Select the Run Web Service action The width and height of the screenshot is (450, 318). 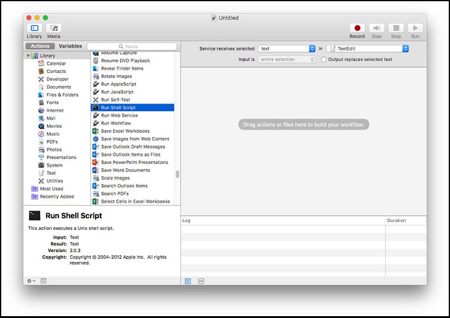click(133, 115)
